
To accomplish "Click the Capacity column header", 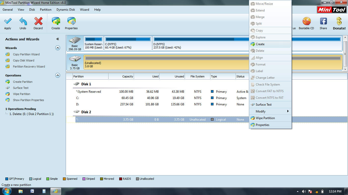I will point(121,76).
